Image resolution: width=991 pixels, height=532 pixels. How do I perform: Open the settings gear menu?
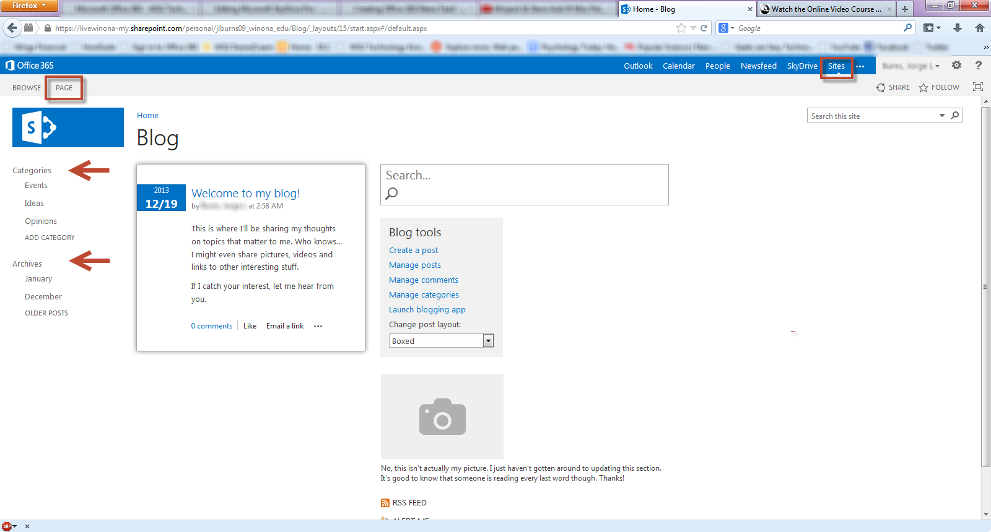coord(956,66)
